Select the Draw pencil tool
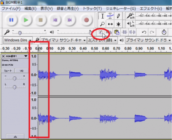This screenshot has width=172, height=140. pyautogui.click(x=118, y=16)
